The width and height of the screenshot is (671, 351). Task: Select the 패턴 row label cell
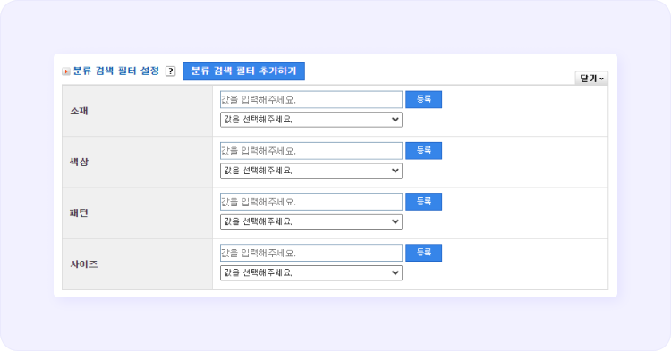pos(138,213)
